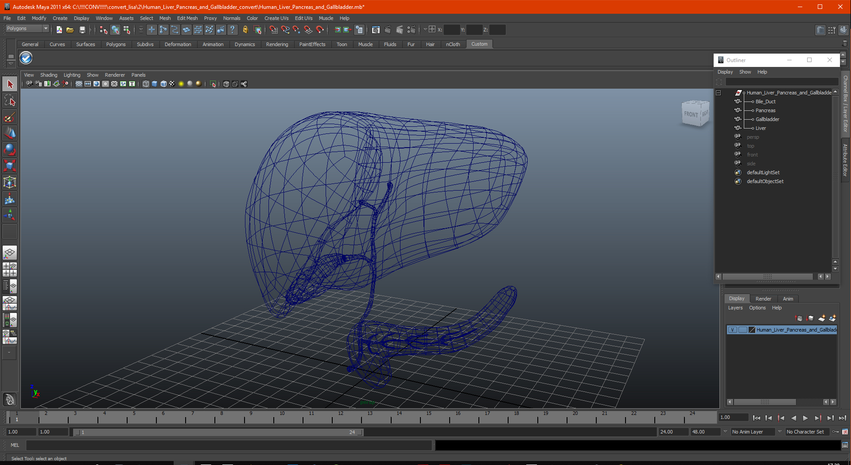Click the lock selection padlock icon
Viewport: 851px width, 465px height.
click(245, 30)
